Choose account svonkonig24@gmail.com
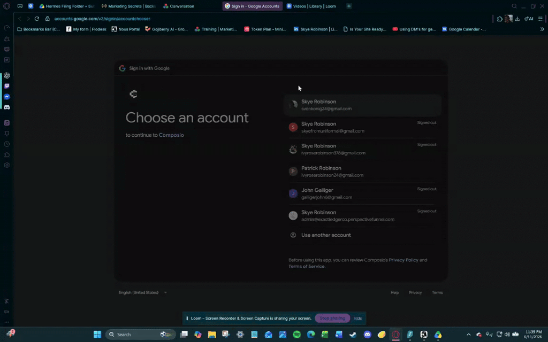The width and height of the screenshot is (548, 342). (362, 105)
